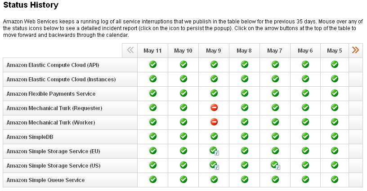Click Mechanical Turk (Worker) red disruption icon
Image resolution: width=367 pixels, height=191 pixels.
point(214,122)
